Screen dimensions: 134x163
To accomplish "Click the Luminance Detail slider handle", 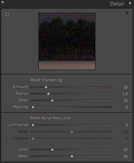I will tap(72, 132).
